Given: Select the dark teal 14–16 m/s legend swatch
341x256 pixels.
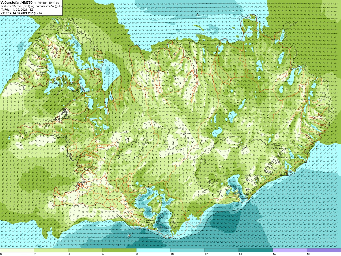Looking at the screenshot, I should (256, 250).
